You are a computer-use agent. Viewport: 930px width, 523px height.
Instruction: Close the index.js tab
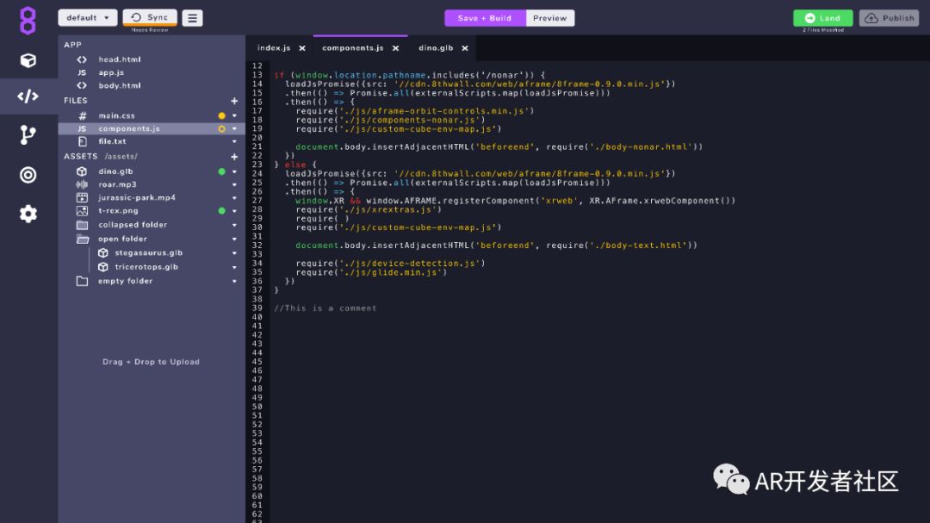tap(302, 48)
